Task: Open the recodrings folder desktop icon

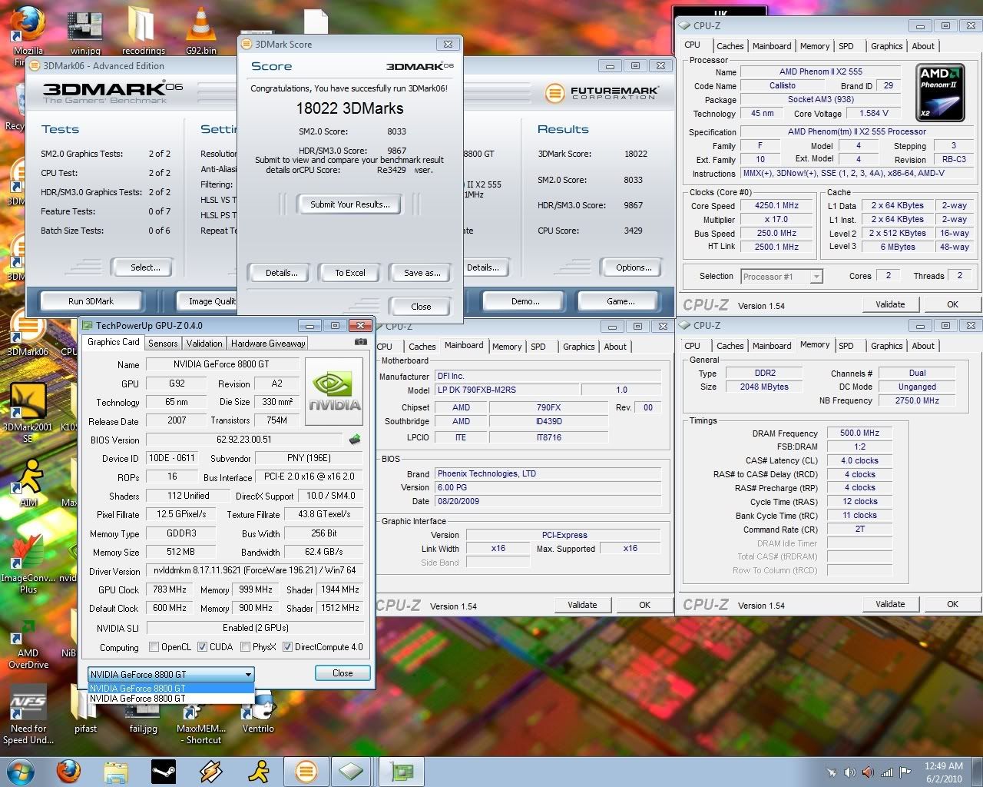Action: coord(143,31)
